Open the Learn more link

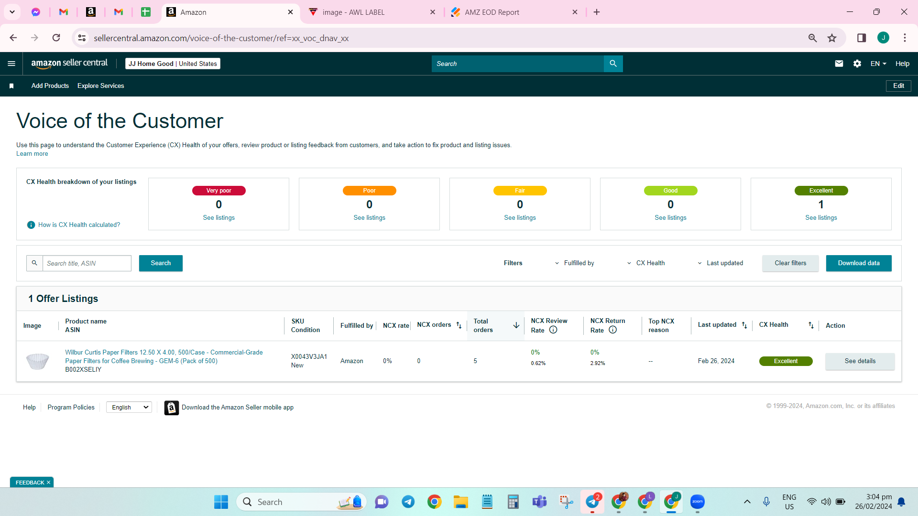click(x=32, y=154)
